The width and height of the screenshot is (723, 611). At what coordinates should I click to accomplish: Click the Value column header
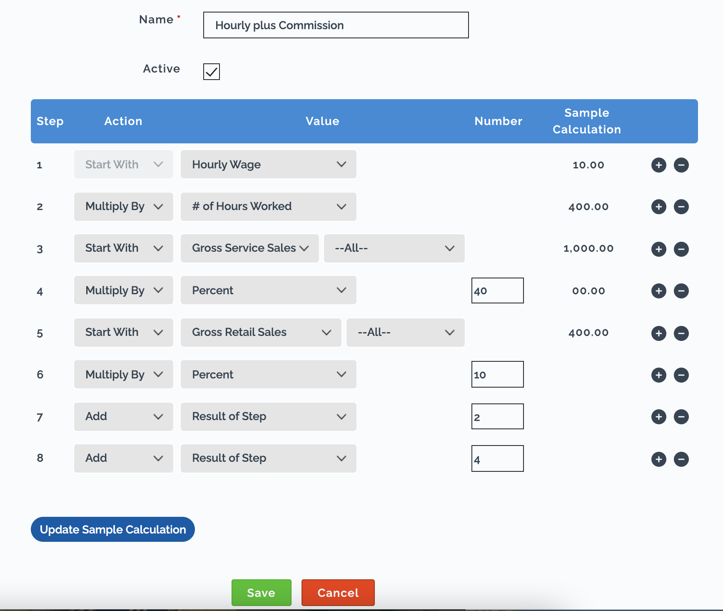[322, 121]
